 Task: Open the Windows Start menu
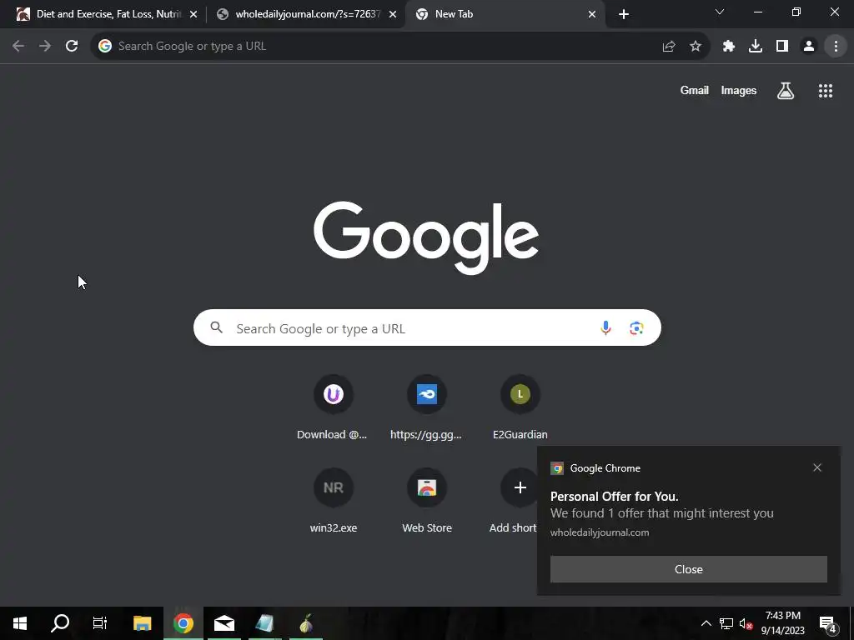20,623
